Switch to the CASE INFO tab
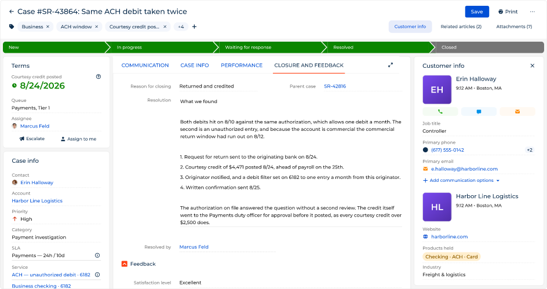Image resolution: width=547 pixels, height=289 pixels. [195, 65]
